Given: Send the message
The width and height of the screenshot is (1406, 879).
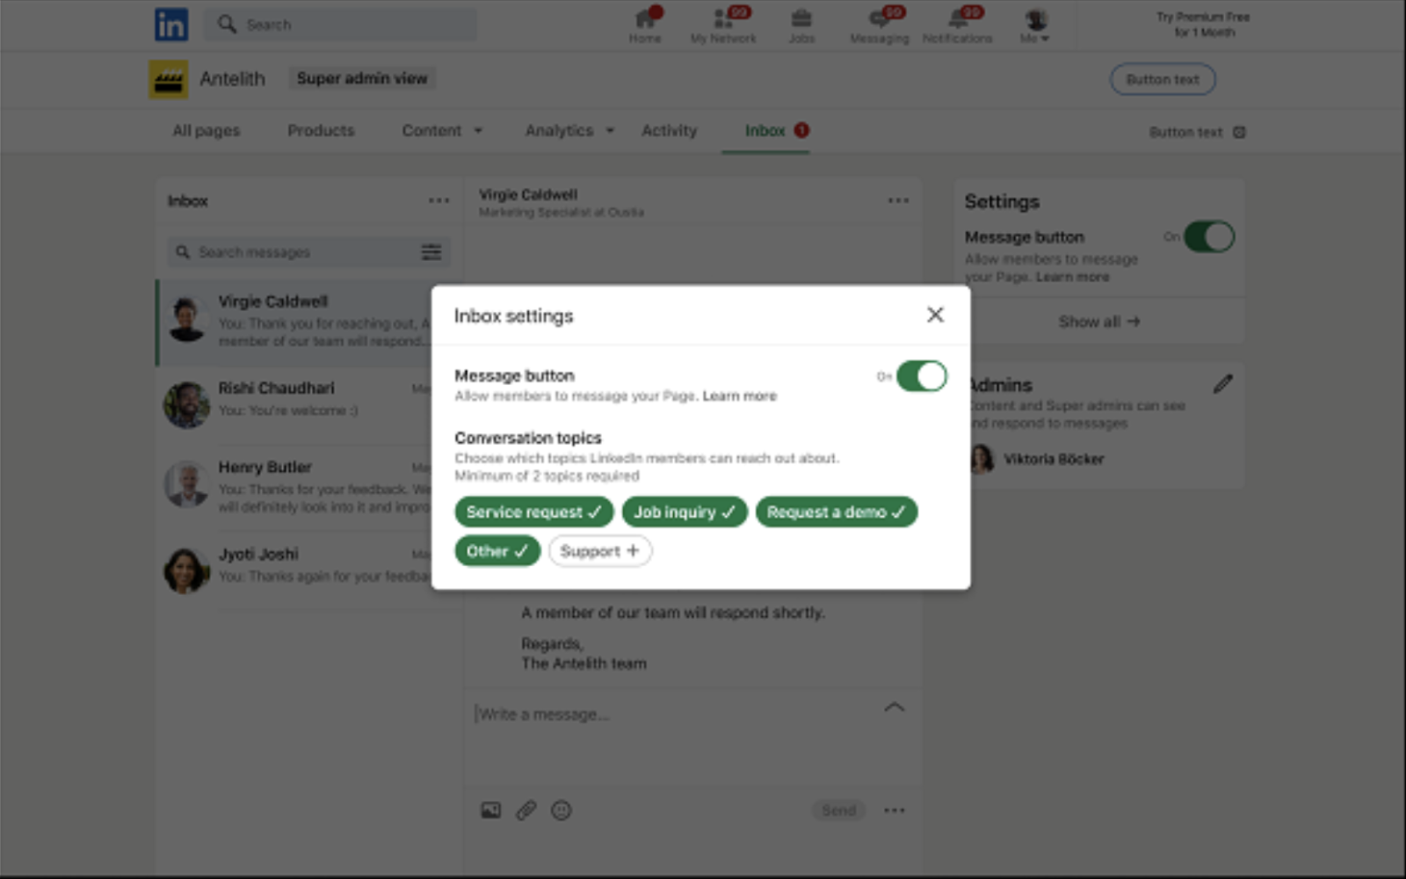Looking at the screenshot, I should click(838, 810).
